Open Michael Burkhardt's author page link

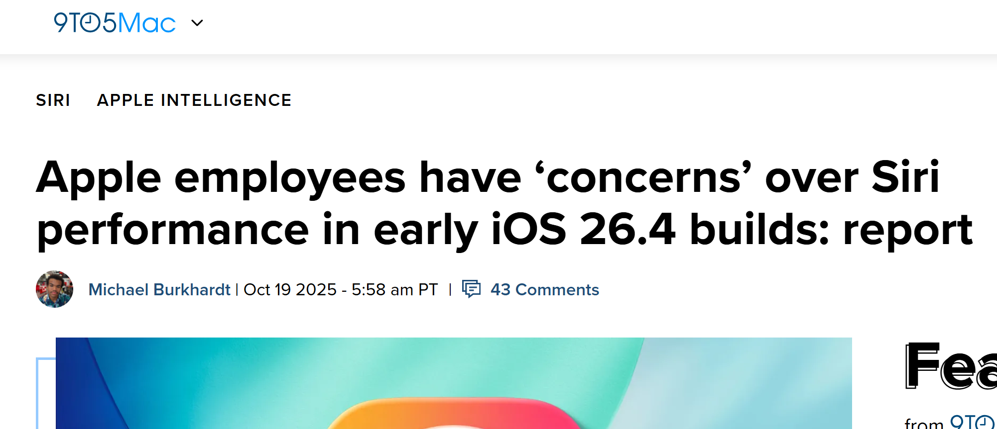click(159, 289)
